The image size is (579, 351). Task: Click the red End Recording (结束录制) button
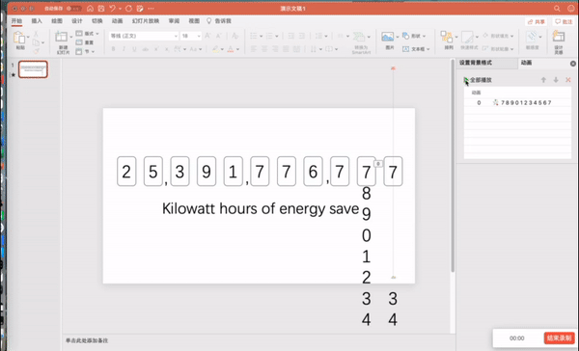coord(559,337)
